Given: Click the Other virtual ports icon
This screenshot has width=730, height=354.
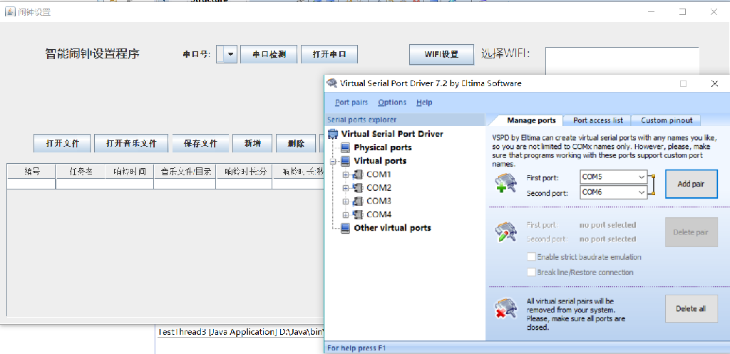Looking at the screenshot, I should [x=346, y=228].
